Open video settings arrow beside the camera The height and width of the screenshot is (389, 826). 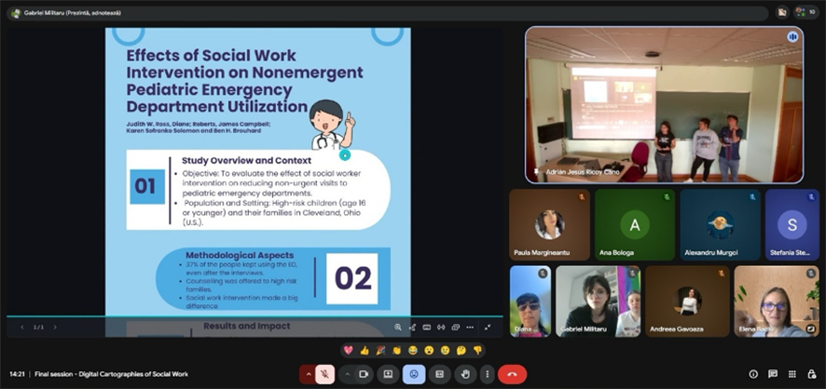coord(347,374)
